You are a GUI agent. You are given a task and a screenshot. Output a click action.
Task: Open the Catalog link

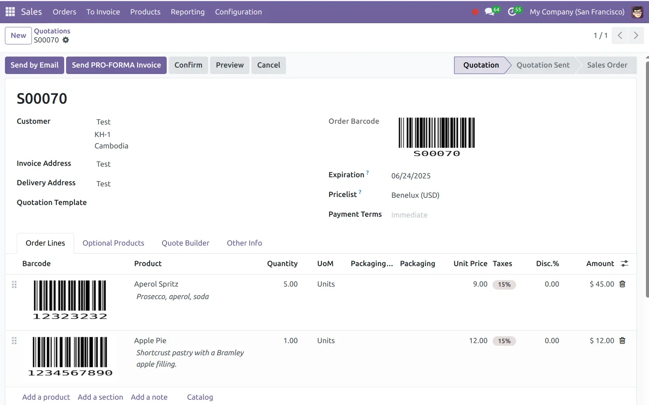200,397
